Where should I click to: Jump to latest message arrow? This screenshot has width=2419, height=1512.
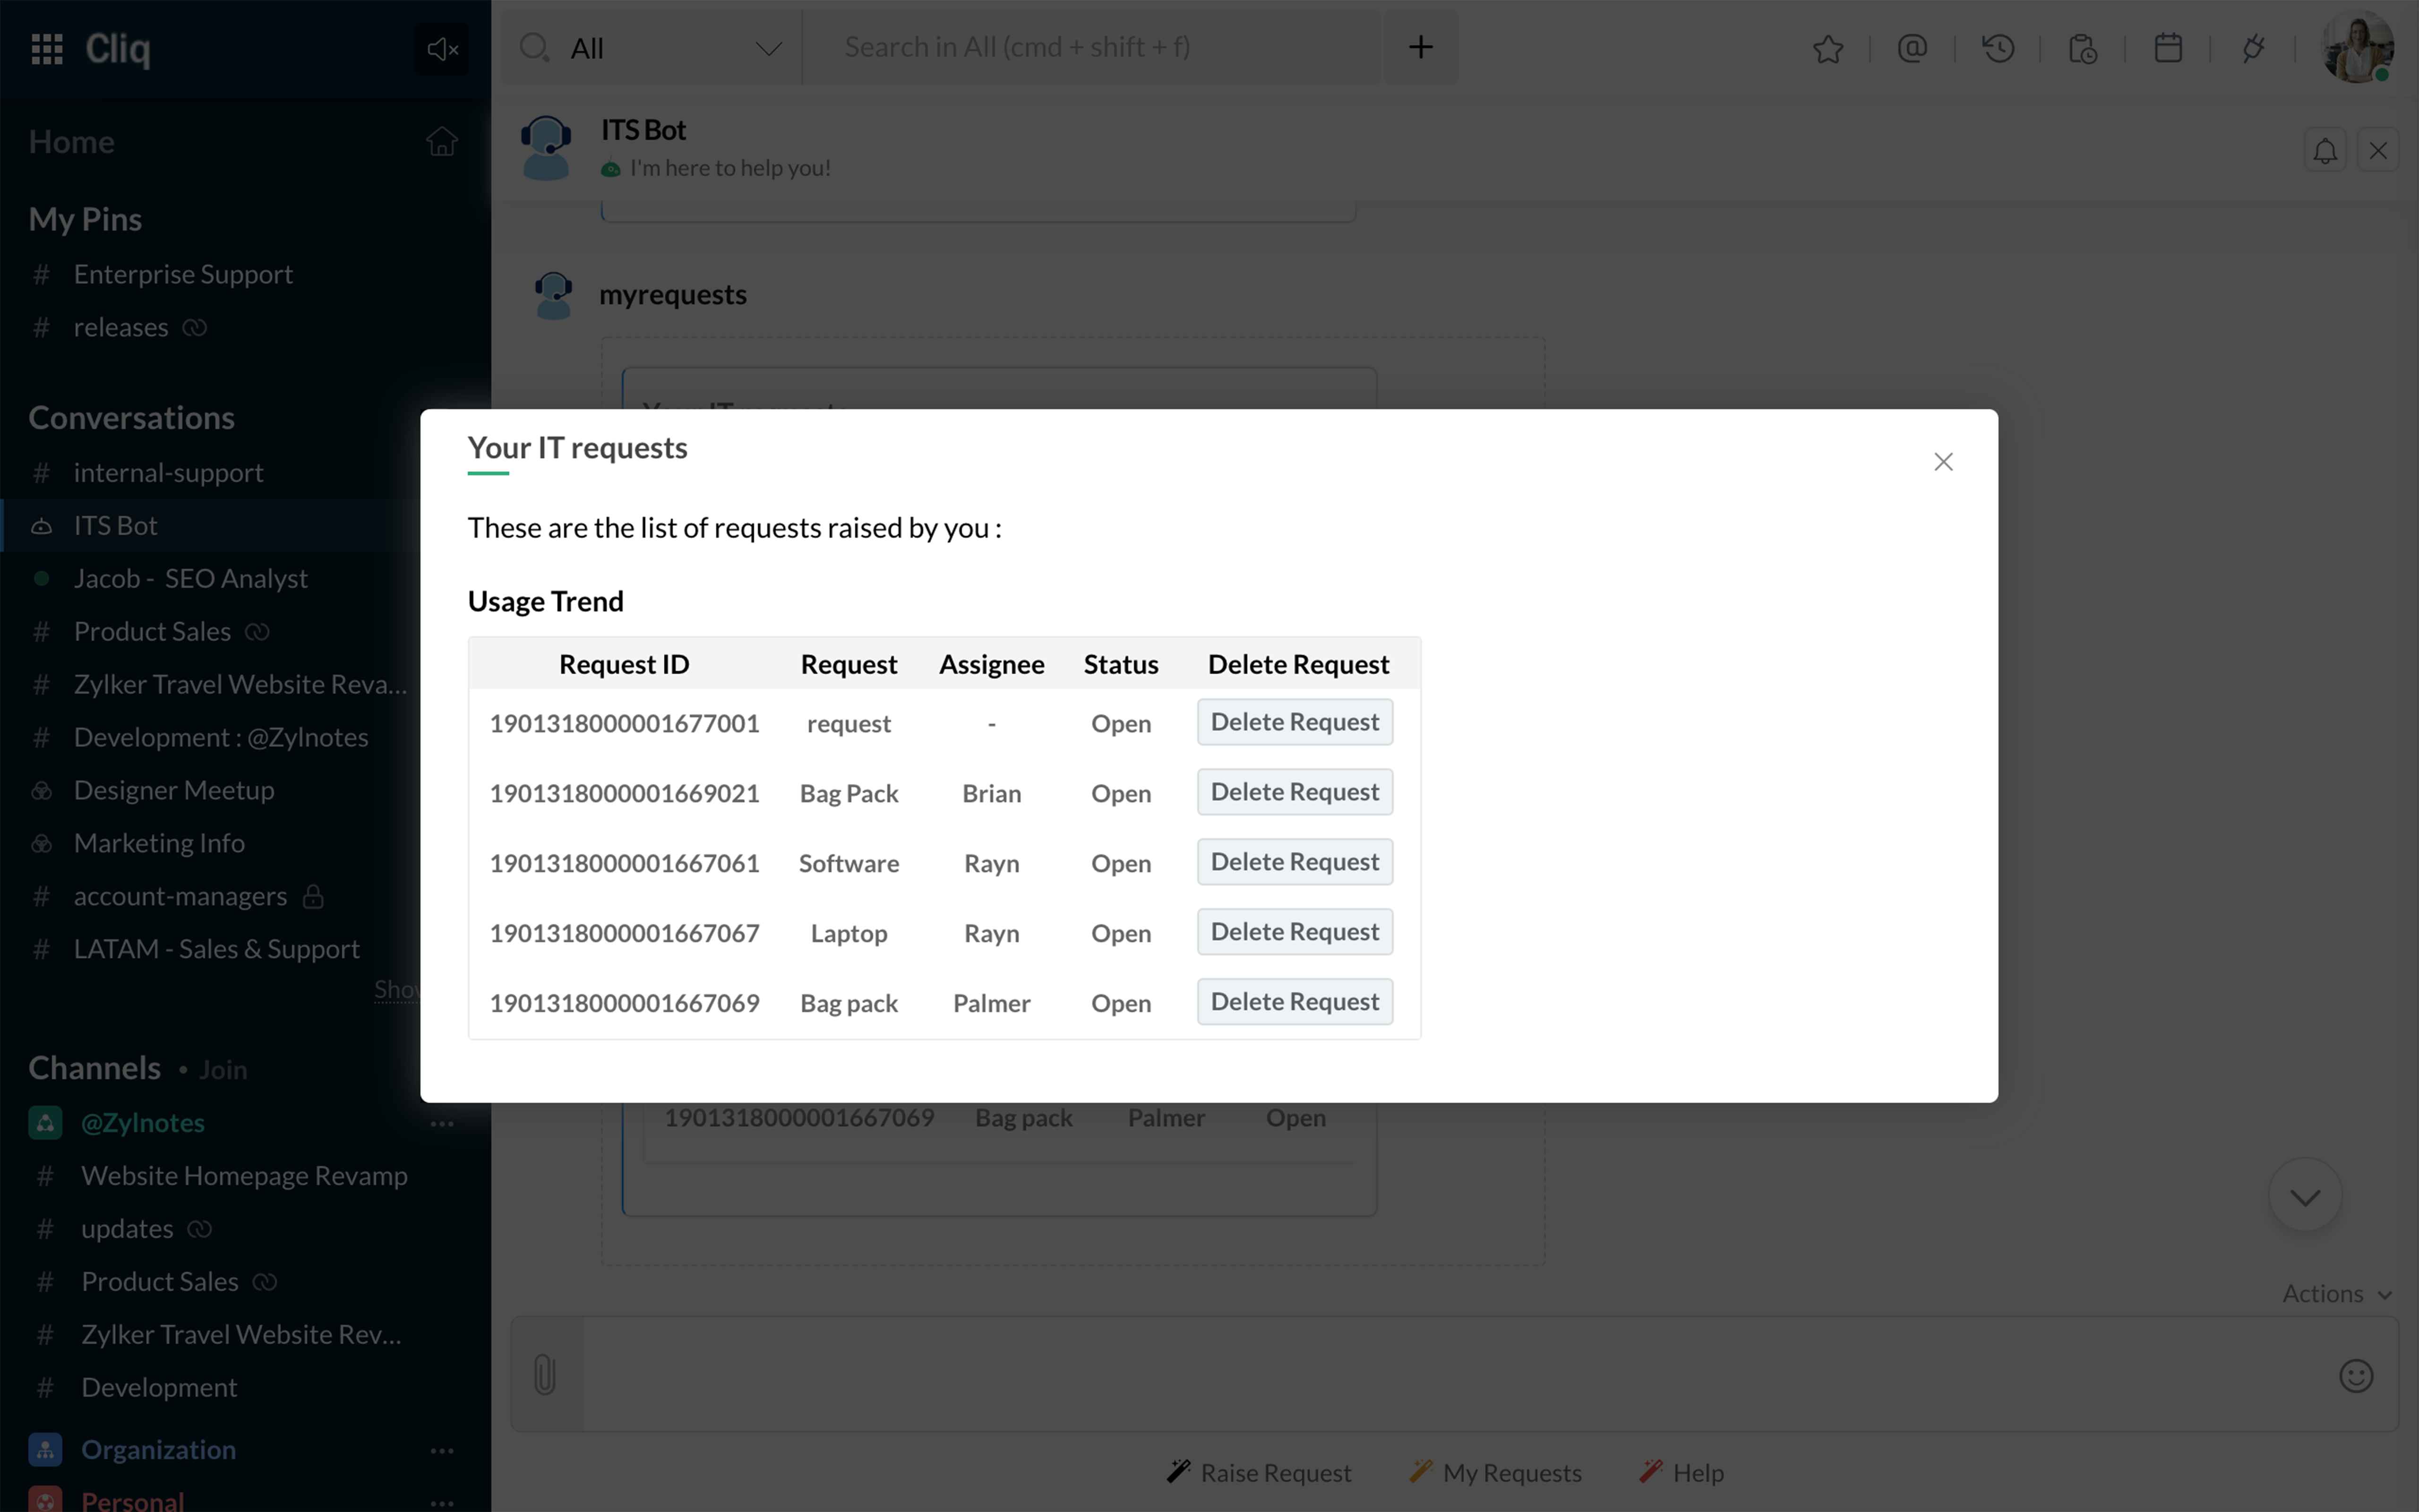point(2305,1196)
